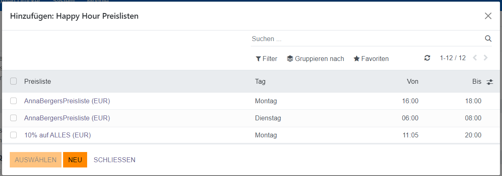Viewport: 502px width, 176px height.
Task: Toggle the select-all checkbox in header
Action: coord(13,81)
